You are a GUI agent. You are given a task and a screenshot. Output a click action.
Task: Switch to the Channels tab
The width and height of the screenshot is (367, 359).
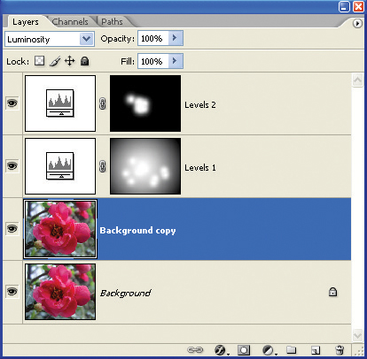pos(70,22)
